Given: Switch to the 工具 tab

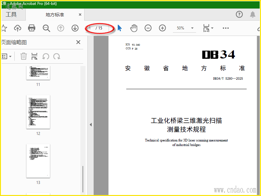Looking at the screenshot, I should [x=11, y=14].
